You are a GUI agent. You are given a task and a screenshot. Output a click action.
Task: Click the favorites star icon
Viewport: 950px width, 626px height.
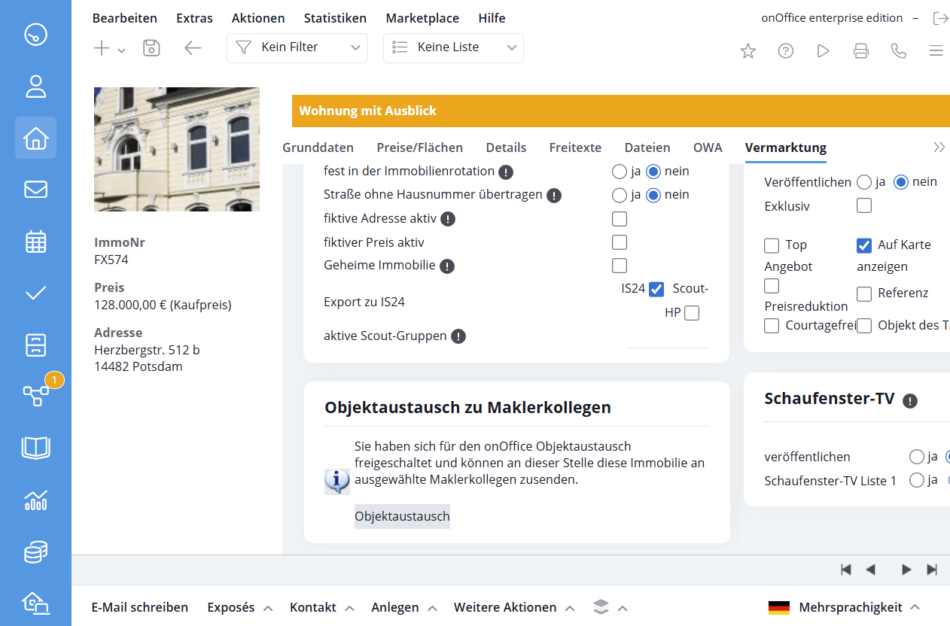[x=748, y=51]
